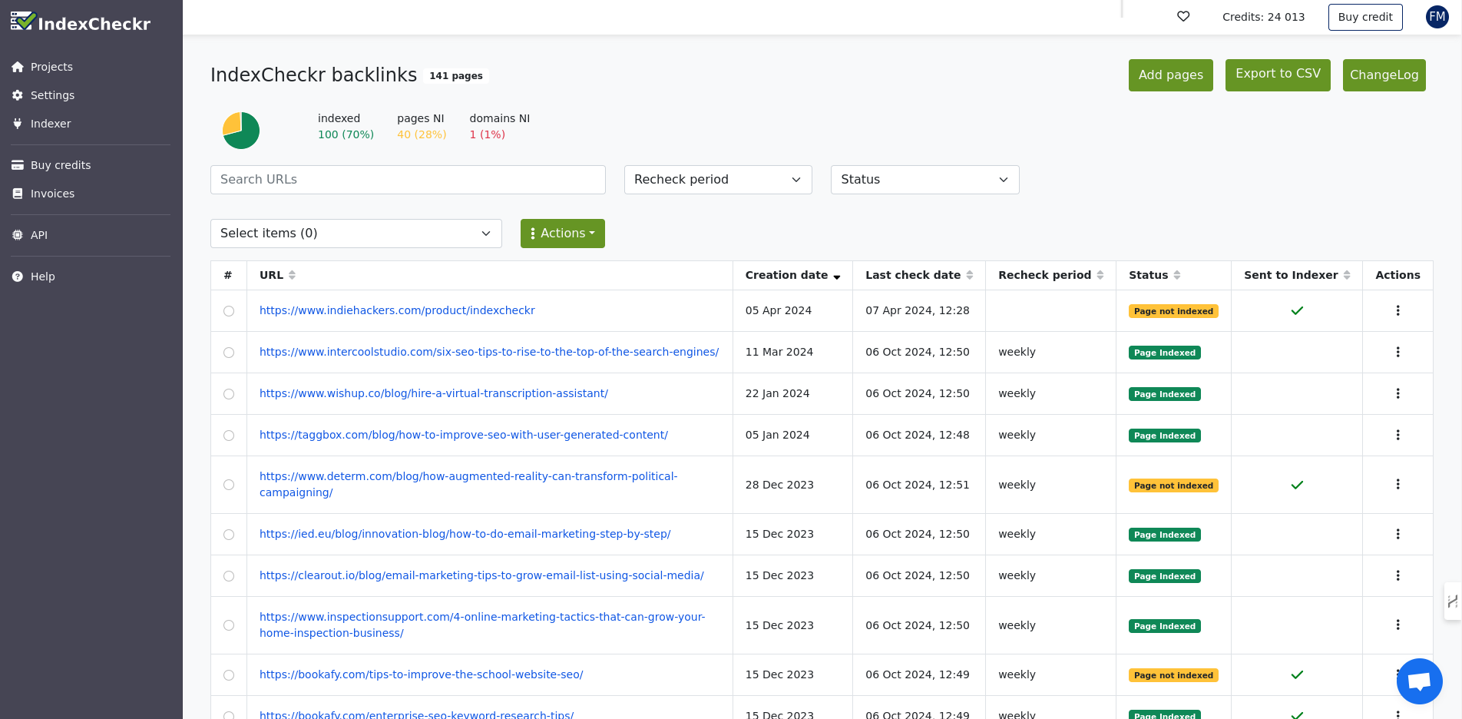
Task: Click the 141 pages badge
Action: (x=456, y=76)
